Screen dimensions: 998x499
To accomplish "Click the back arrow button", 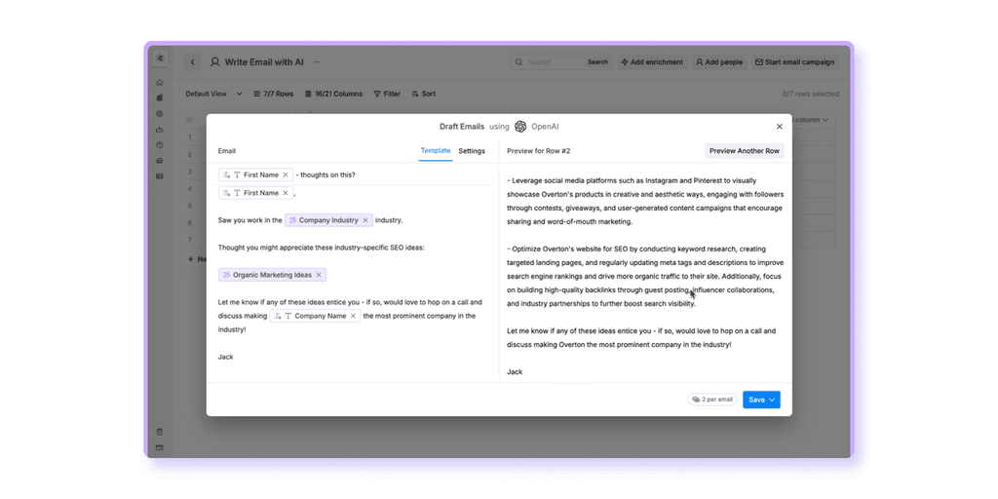I will point(193,62).
